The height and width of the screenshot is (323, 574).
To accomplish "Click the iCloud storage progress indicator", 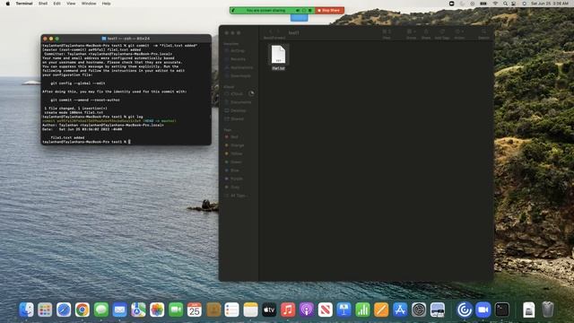I will coord(251,93).
